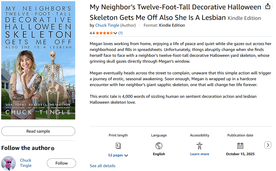Open Chuck Tingle name beside avatar
Screen dimensions: 276x171
click(26, 163)
